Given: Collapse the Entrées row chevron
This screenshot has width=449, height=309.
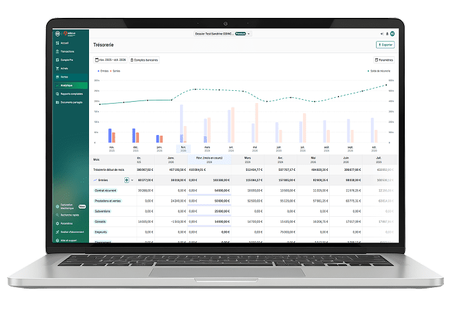Looking at the screenshot, I should [x=132, y=180].
